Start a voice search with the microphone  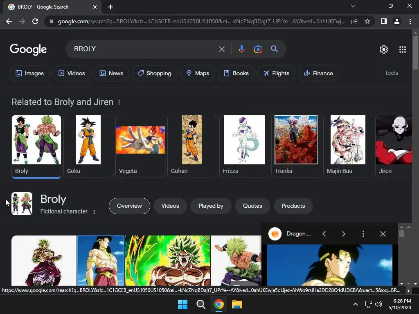[x=241, y=49]
